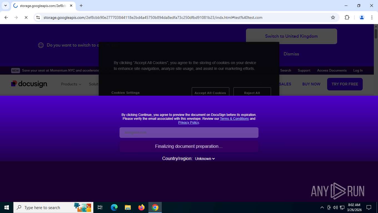Image resolution: width=378 pixels, height=213 pixels.
Task: Launch Firefox from taskbar
Action: point(141,207)
